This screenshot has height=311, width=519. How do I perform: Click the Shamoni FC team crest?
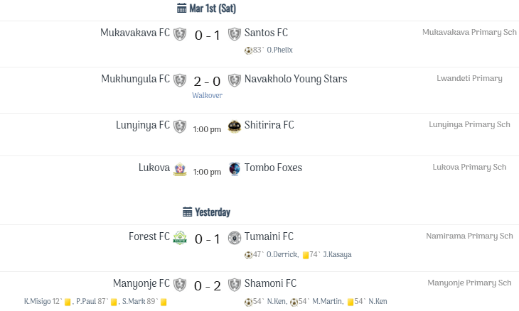235,284
